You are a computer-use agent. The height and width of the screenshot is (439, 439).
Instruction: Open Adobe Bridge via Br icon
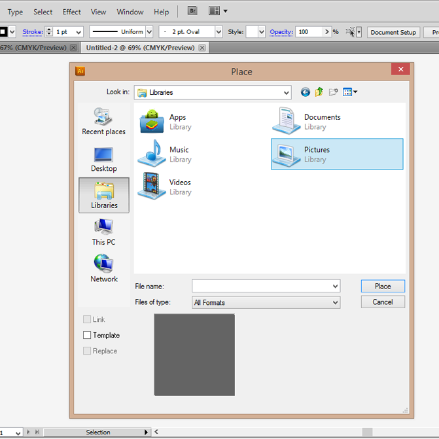coord(192,11)
